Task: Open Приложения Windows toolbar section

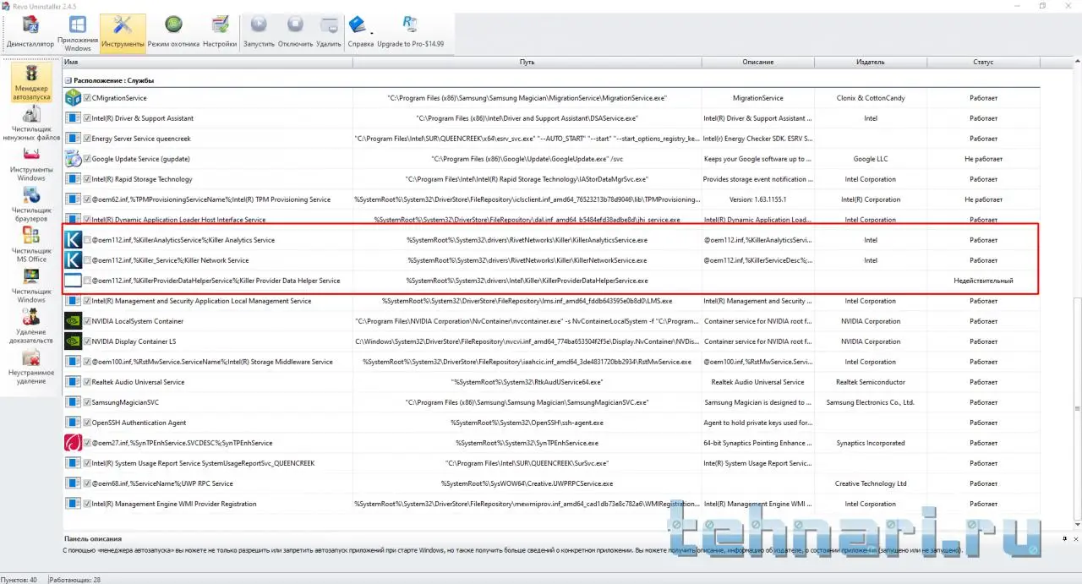Action: [x=77, y=33]
